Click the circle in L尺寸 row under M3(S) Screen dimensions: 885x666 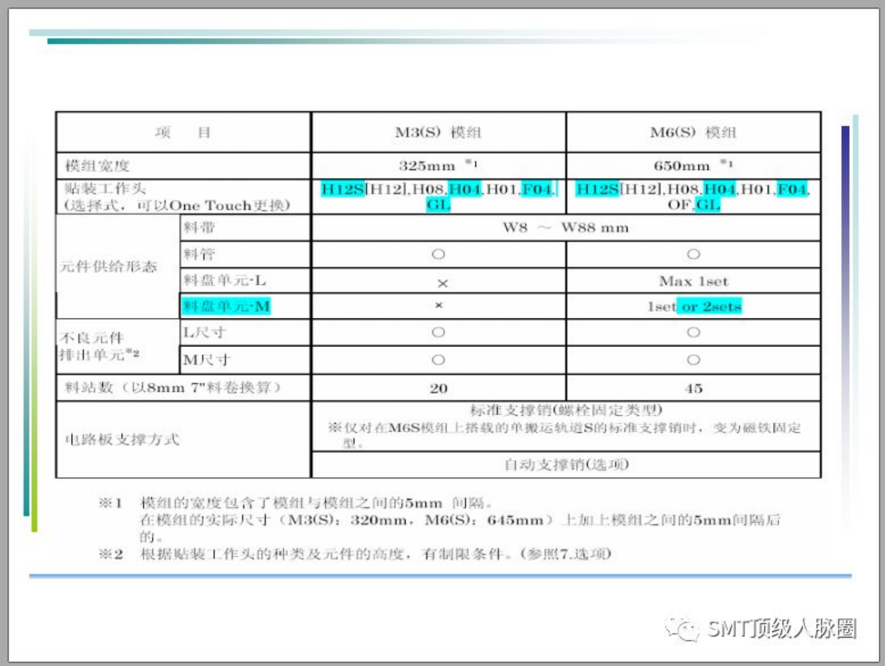(x=438, y=332)
